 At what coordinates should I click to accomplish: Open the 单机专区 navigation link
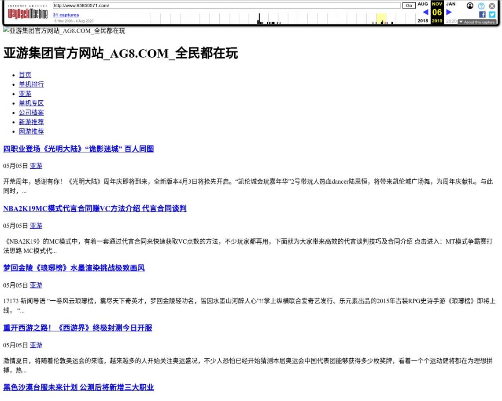coord(31,103)
